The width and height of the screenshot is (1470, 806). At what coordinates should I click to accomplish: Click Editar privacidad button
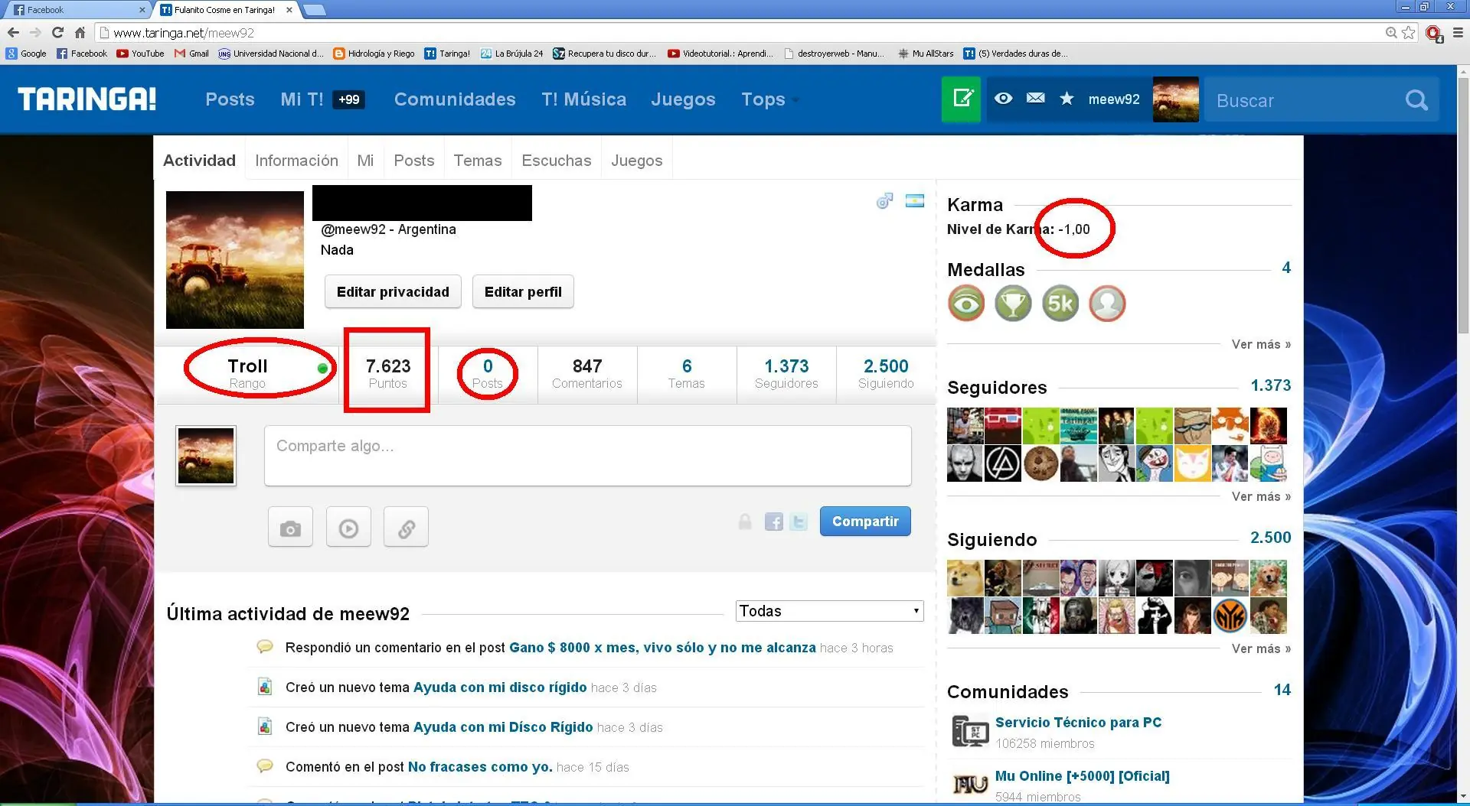point(393,292)
